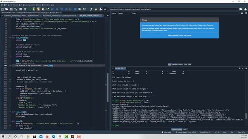Click the Object input field in Help pane
248x139 pixels.
(x=188, y=13)
